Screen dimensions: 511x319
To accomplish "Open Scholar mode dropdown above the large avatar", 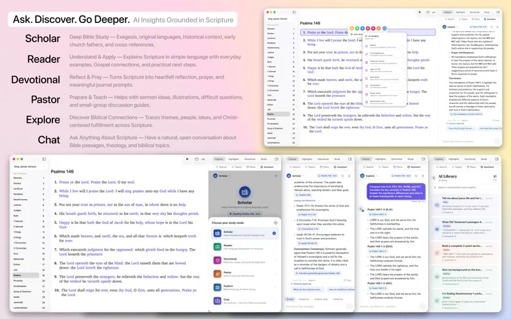I will coord(223,176).
